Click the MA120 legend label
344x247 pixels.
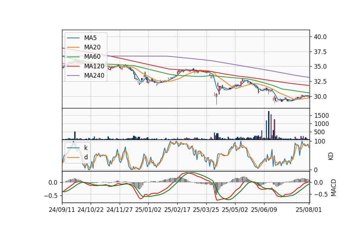94,66
